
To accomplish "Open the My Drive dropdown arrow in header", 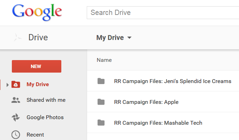I will point(130,38).
